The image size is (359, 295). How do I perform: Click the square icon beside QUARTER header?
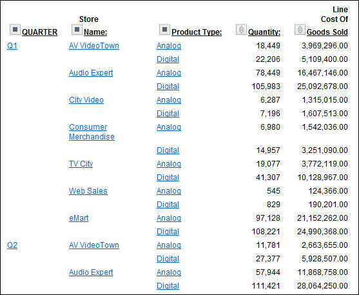tap(15, 29)
